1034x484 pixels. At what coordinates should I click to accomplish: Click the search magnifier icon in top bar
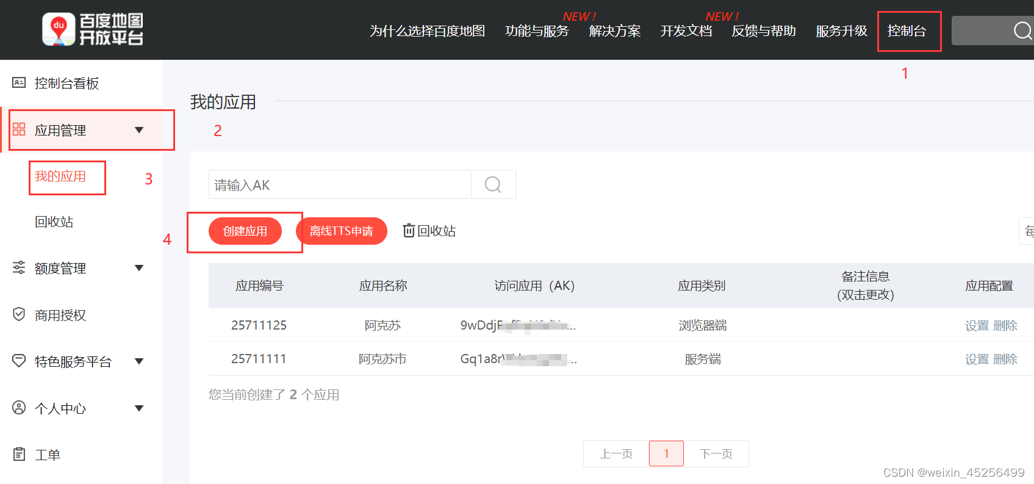[x=1023, y=31]
